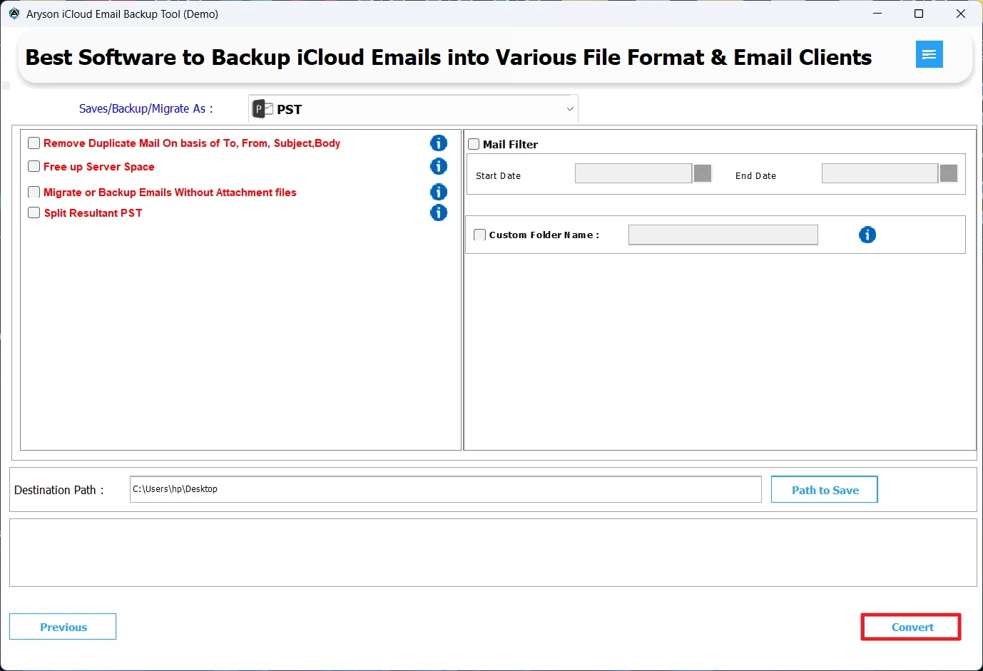Click the Destination Path label
This screenshot has height=671, width=983.
59,490
